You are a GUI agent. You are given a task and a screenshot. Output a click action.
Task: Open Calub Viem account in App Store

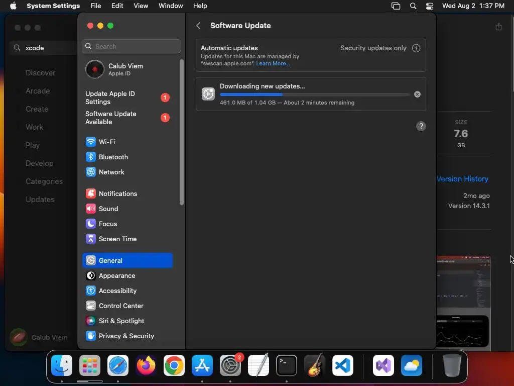(39, 337)
